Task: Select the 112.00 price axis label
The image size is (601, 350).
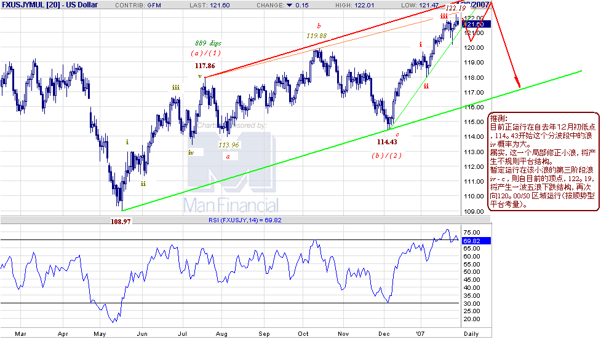Action: tap(476, 167)
